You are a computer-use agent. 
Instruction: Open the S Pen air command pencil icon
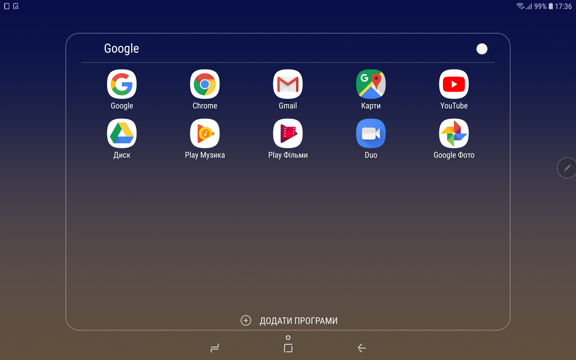coord(567,168)
